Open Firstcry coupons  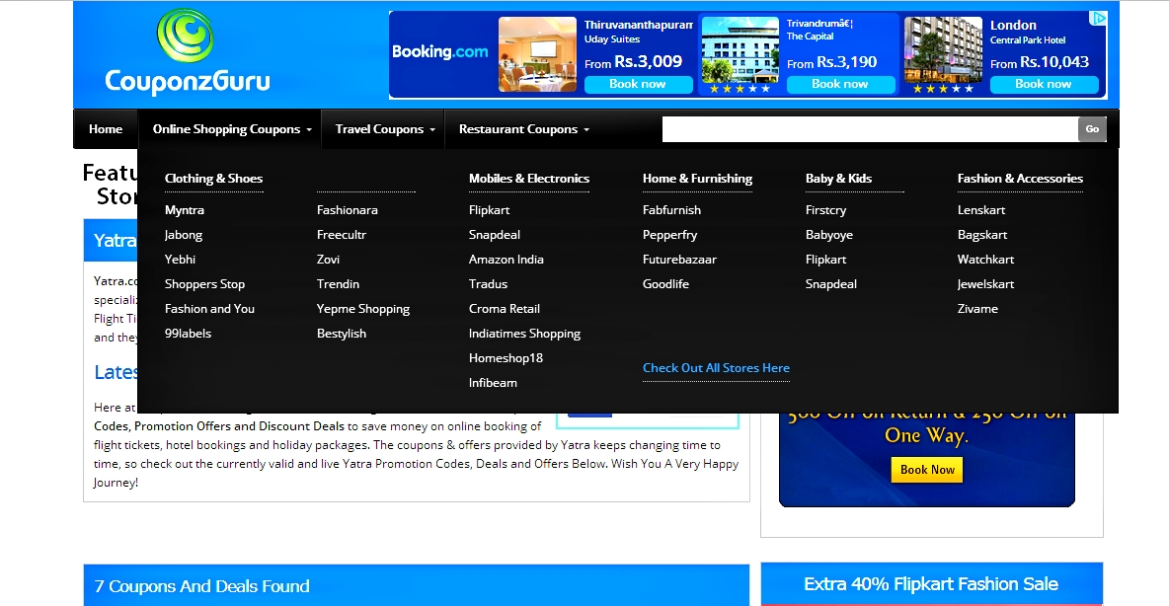point(825,210)
